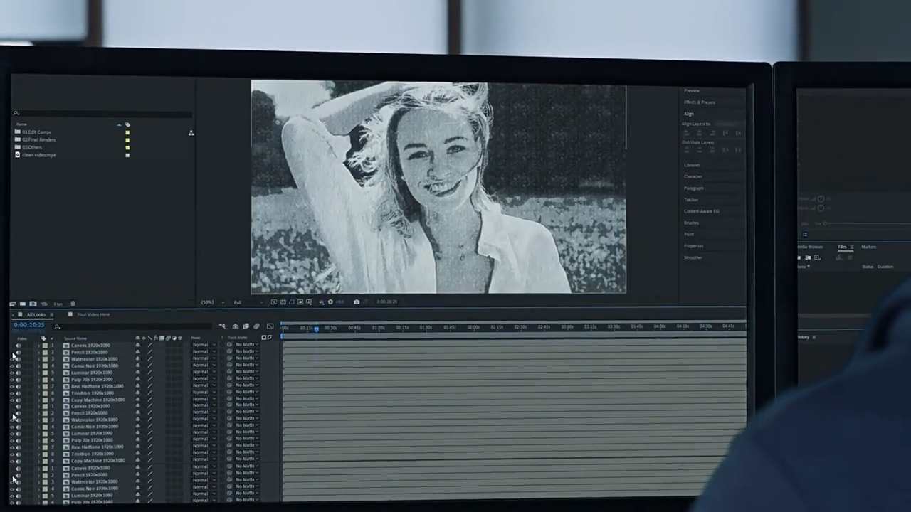Mute audio of the topmost Pencil layer

pyautogui.click(x=19, y=352)
